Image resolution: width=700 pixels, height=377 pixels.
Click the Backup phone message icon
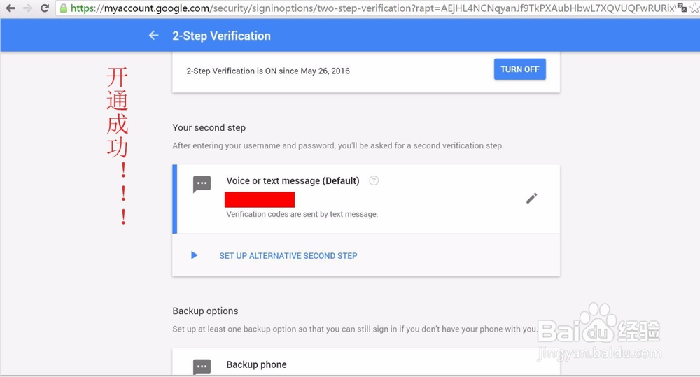[x=202, y=367]
